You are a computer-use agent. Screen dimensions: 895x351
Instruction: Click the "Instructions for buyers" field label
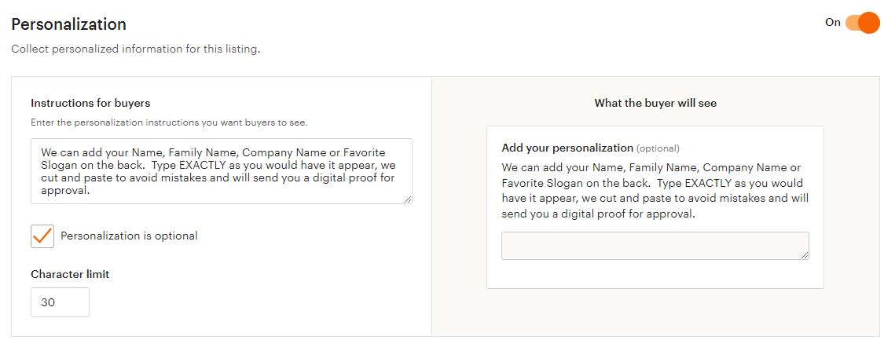tap(90, 103)
